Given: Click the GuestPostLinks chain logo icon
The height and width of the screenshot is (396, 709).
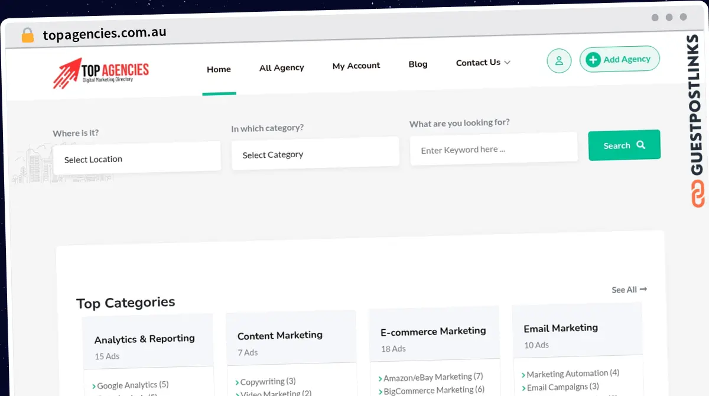Looking at the screenshot, I should 698,194.
